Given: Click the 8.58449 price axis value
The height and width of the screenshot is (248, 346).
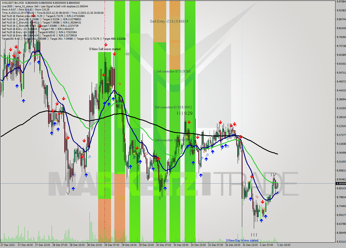Looking at the screenshot, I should tap(341, 233).
